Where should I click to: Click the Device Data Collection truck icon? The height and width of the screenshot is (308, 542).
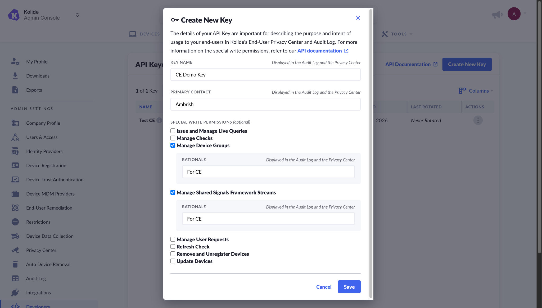15,236
